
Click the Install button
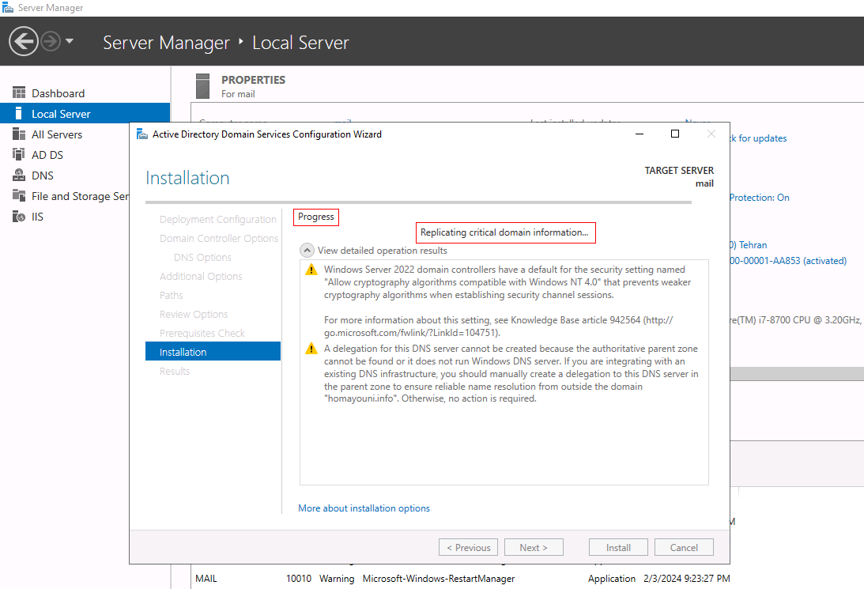[618, 547]
